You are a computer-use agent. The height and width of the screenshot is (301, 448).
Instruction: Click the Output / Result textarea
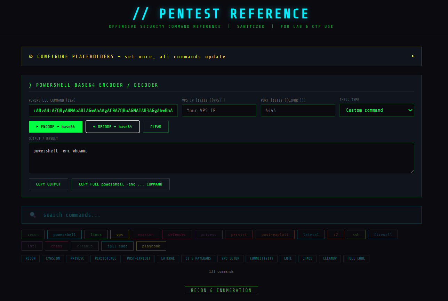pyautogui.click(x=222, y=158)
